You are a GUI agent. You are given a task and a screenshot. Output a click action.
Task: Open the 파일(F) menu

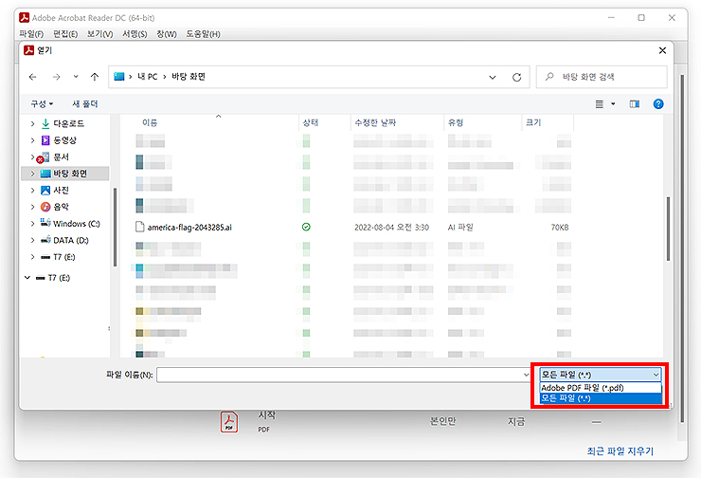pyautogui.click(x=31, y=34)
